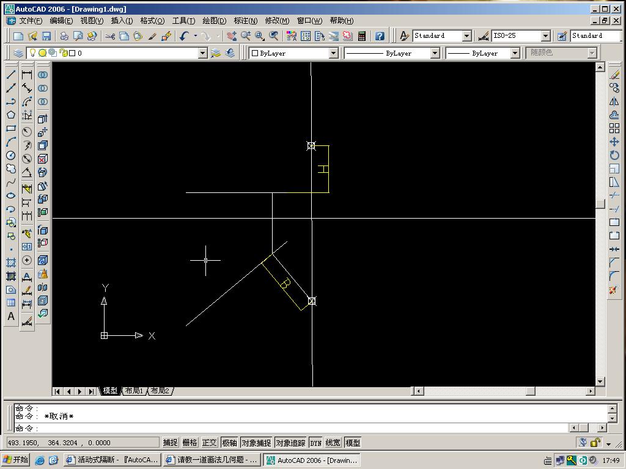Image resolution: width=626 pixels, height=469 pixels.
Task: Toggle 模型 model space button in status bar
Action: tap(353, 443)
